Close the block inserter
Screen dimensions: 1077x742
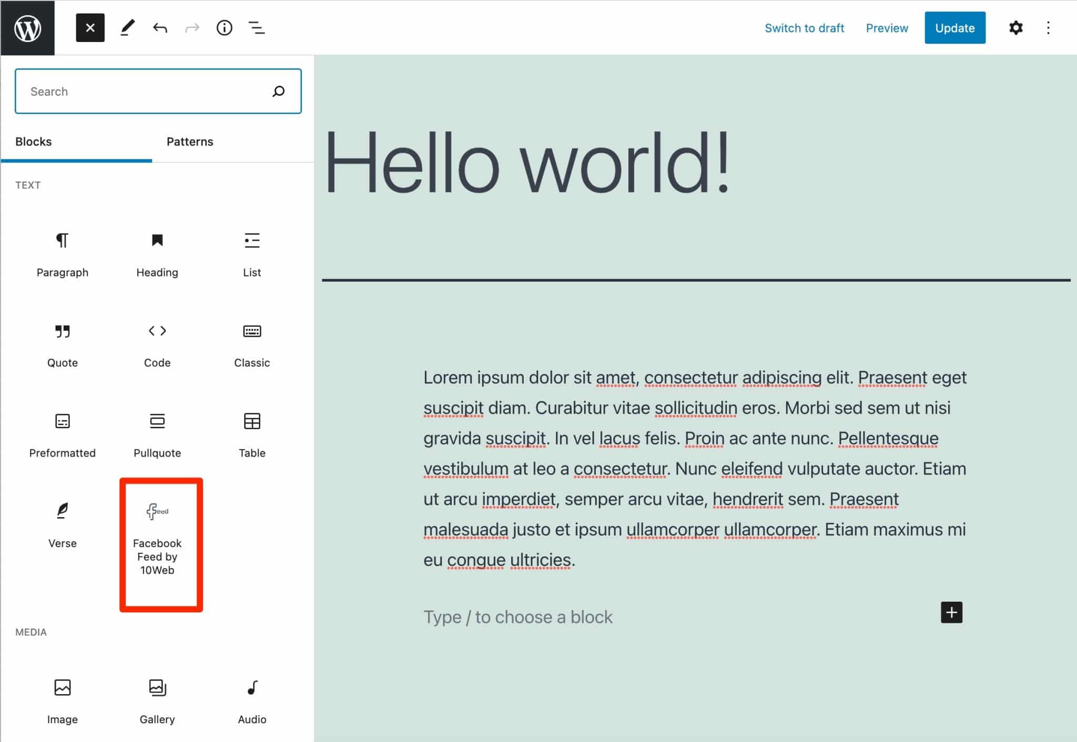(x=90, y=28)
